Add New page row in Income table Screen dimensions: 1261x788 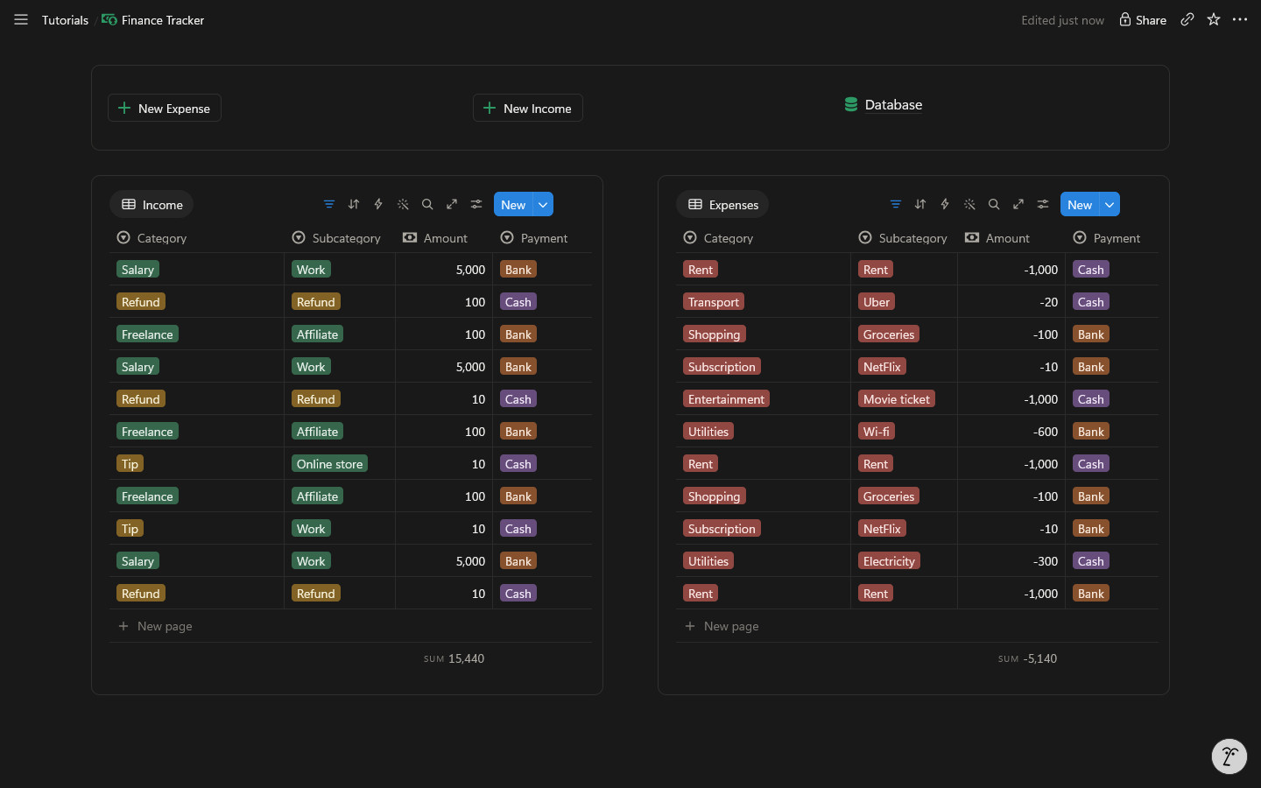tap(350, 626)
